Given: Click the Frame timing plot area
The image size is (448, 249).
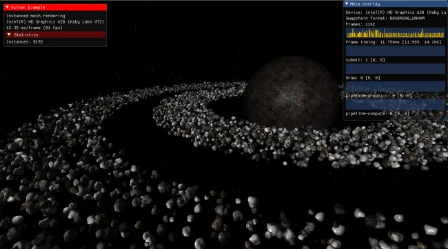Looking at the screenshot, I should point(395,50).
